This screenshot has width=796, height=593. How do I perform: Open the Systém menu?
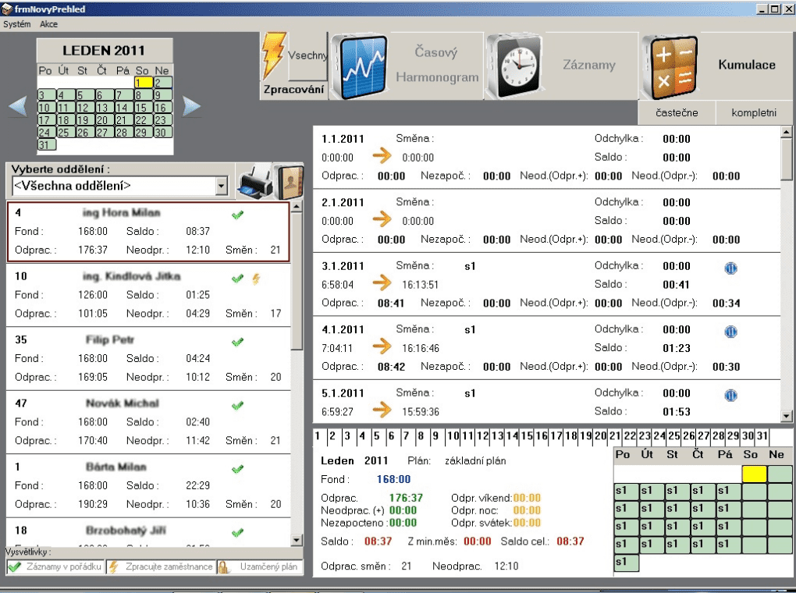click(16, 24)
